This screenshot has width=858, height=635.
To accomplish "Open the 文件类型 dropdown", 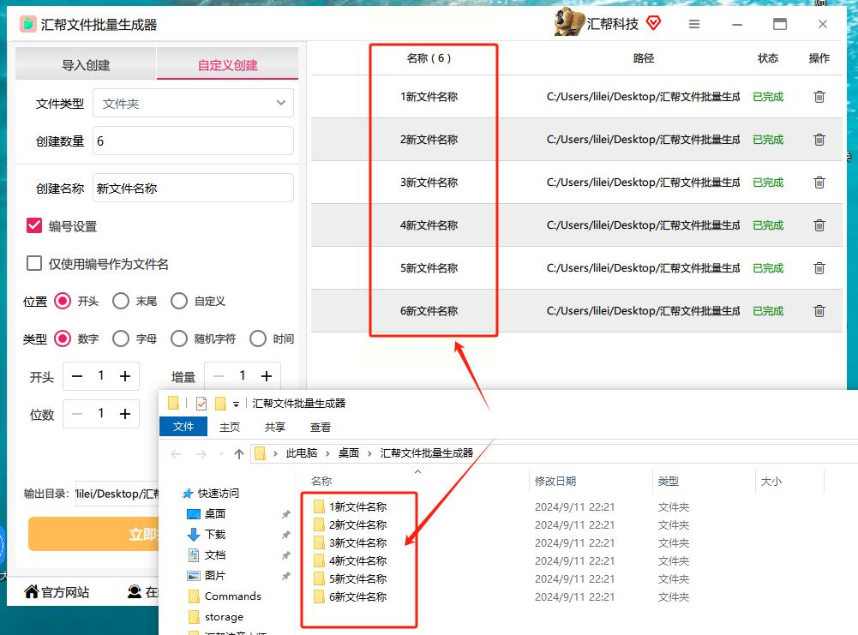I will tap(193, 104).
